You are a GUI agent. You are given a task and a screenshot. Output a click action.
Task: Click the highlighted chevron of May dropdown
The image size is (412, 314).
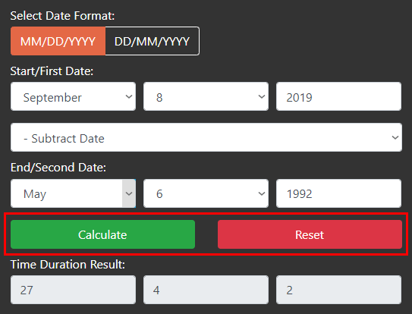(x=129, y=193)
